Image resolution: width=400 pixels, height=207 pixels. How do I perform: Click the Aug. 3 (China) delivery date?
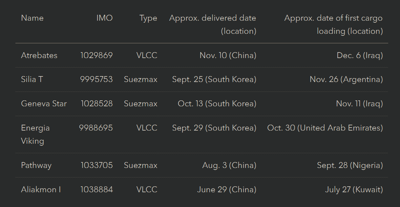(x=229, y=165)
